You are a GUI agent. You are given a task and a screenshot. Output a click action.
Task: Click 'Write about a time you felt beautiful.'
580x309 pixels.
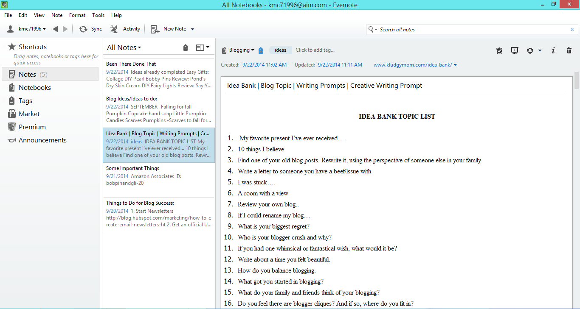[x=284, y=259]
